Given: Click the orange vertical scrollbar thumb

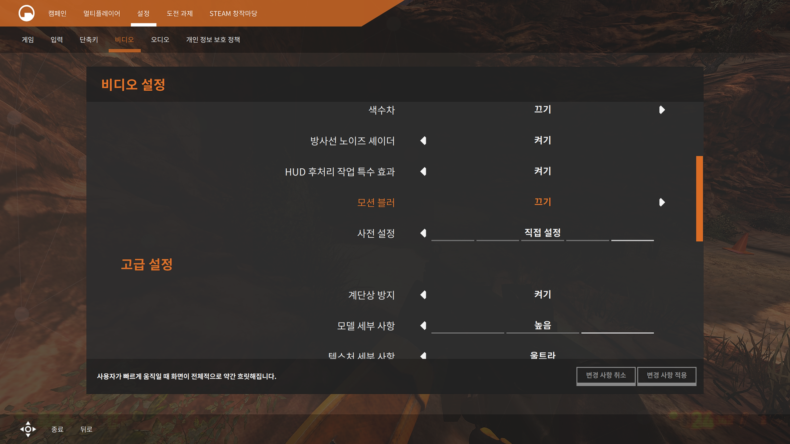Looking at the screenshot, I should click(x=699, y=199).
